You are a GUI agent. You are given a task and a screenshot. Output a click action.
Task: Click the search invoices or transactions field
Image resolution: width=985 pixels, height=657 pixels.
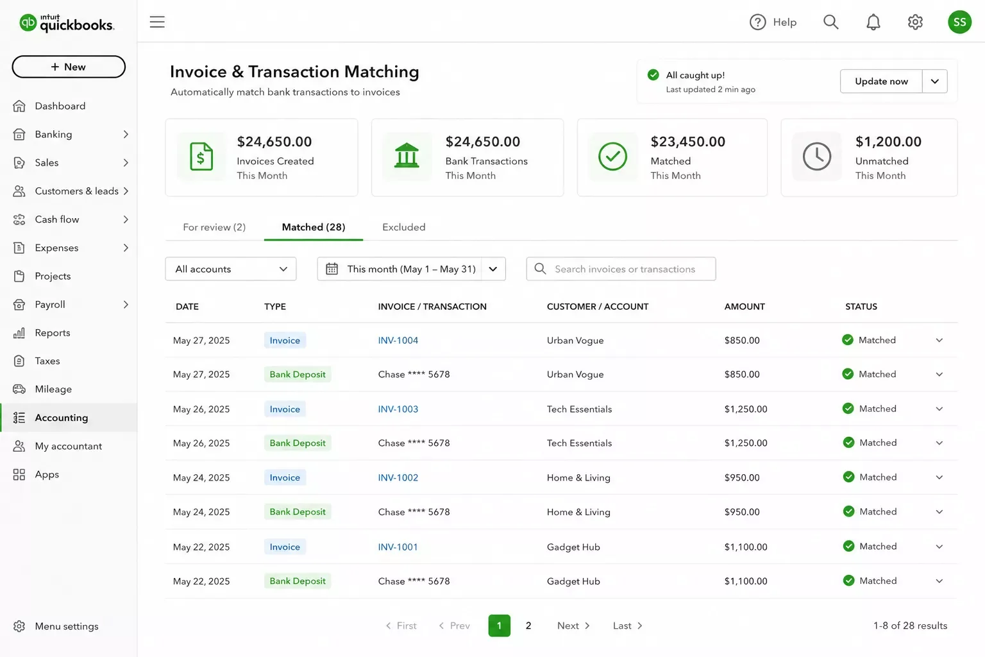point(621,269)
